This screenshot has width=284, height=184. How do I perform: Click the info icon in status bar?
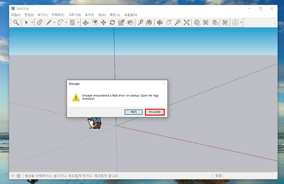tap(19, 176)
